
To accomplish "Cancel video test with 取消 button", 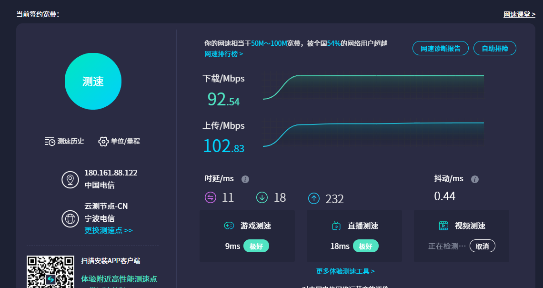I will (483, 246).
